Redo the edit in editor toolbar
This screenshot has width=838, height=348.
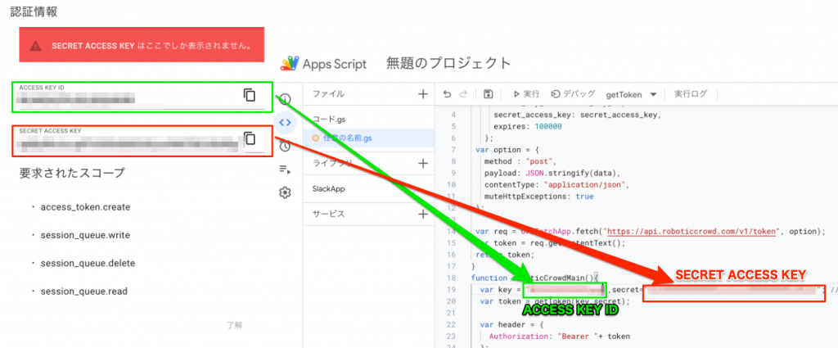(463, 94)
